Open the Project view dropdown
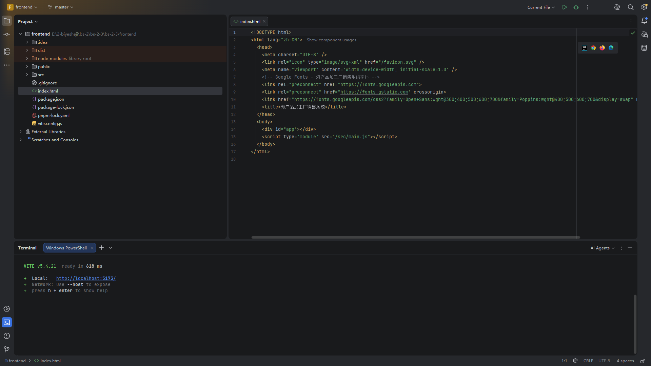The width and height of the screenshot is (651, 366). tap(28, 21)
